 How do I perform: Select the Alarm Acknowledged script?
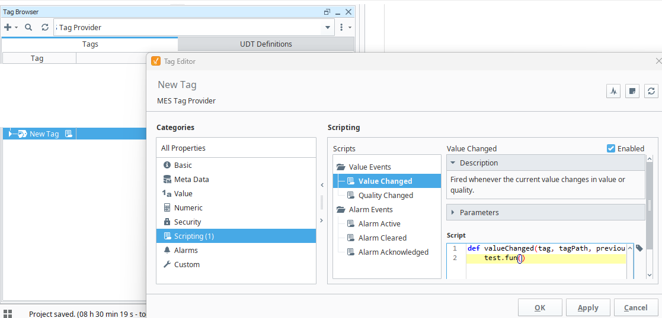point(394,252)
